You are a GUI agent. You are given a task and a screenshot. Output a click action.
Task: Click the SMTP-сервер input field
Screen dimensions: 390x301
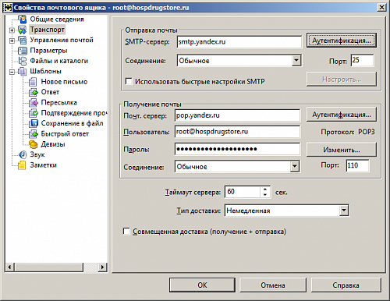click(239, 42)
